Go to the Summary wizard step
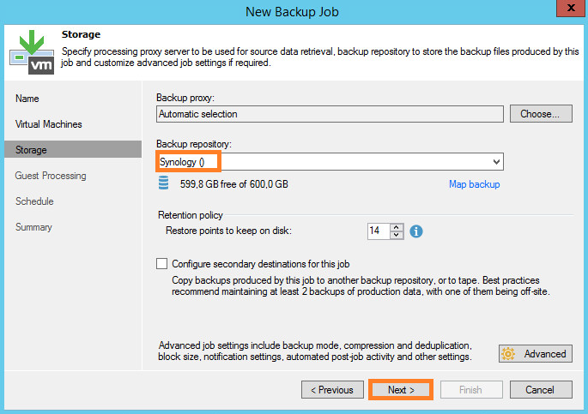588x414 pixels. click(33, 227)
